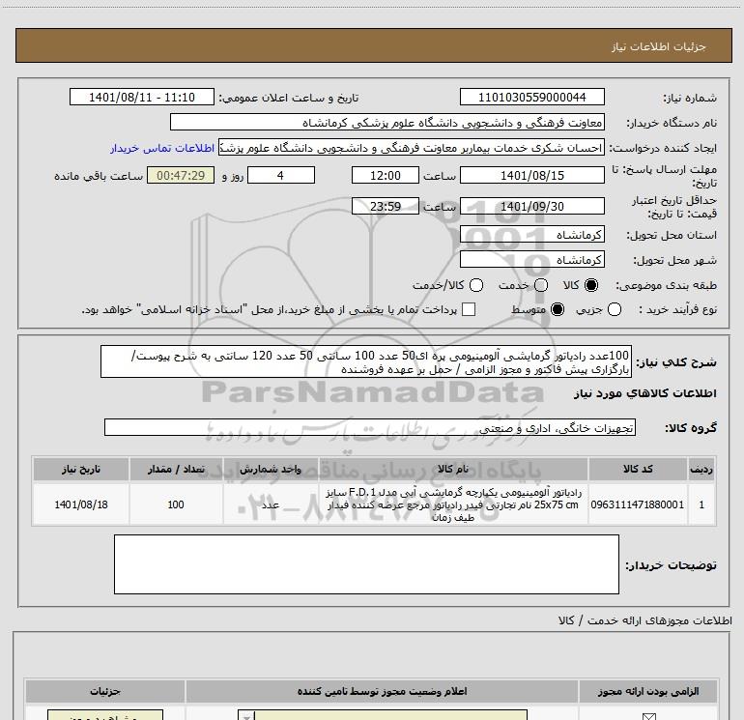Click the delivery city field کرمانشاه
The image size is (744, 720).
tap(531, 260)
